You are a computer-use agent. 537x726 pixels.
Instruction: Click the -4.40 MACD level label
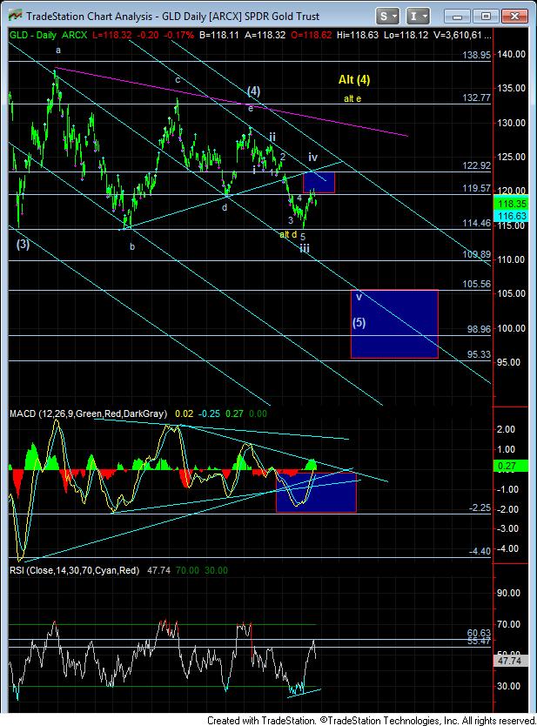point(480,551)
